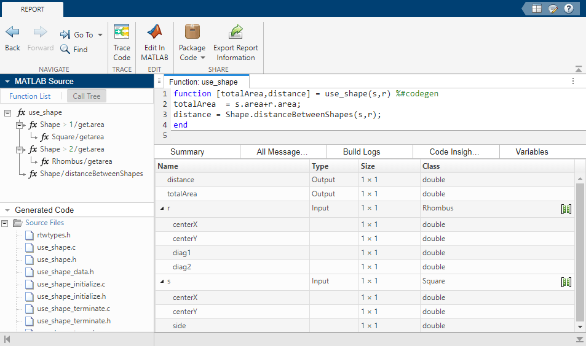Click the green icon in Rhombus row
Screen dimensions: 586x346
tap(566, 209)
